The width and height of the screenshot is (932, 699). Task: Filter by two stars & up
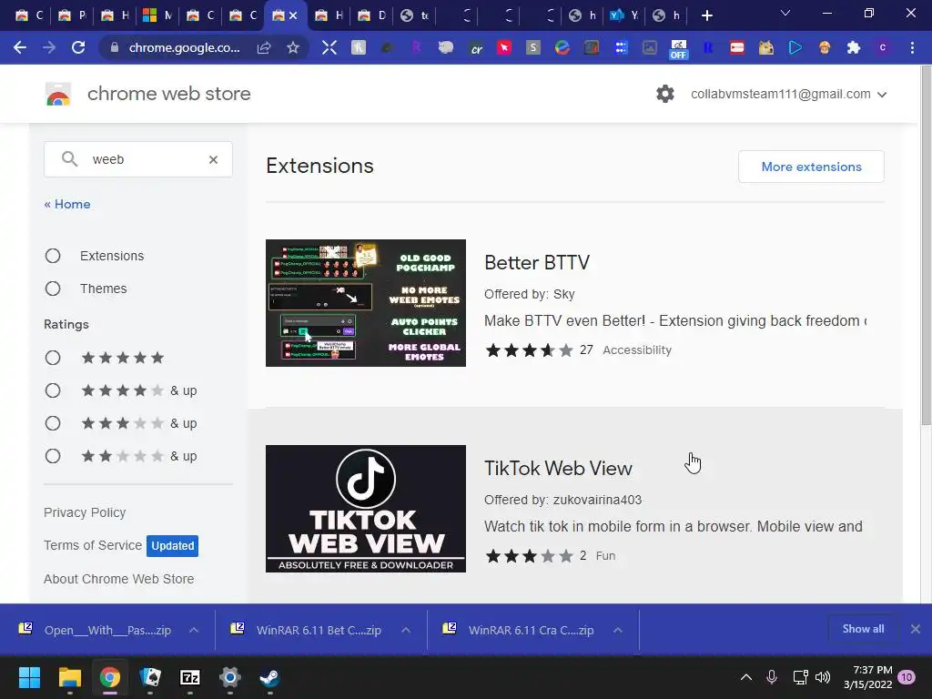click(x=53, y=456)
